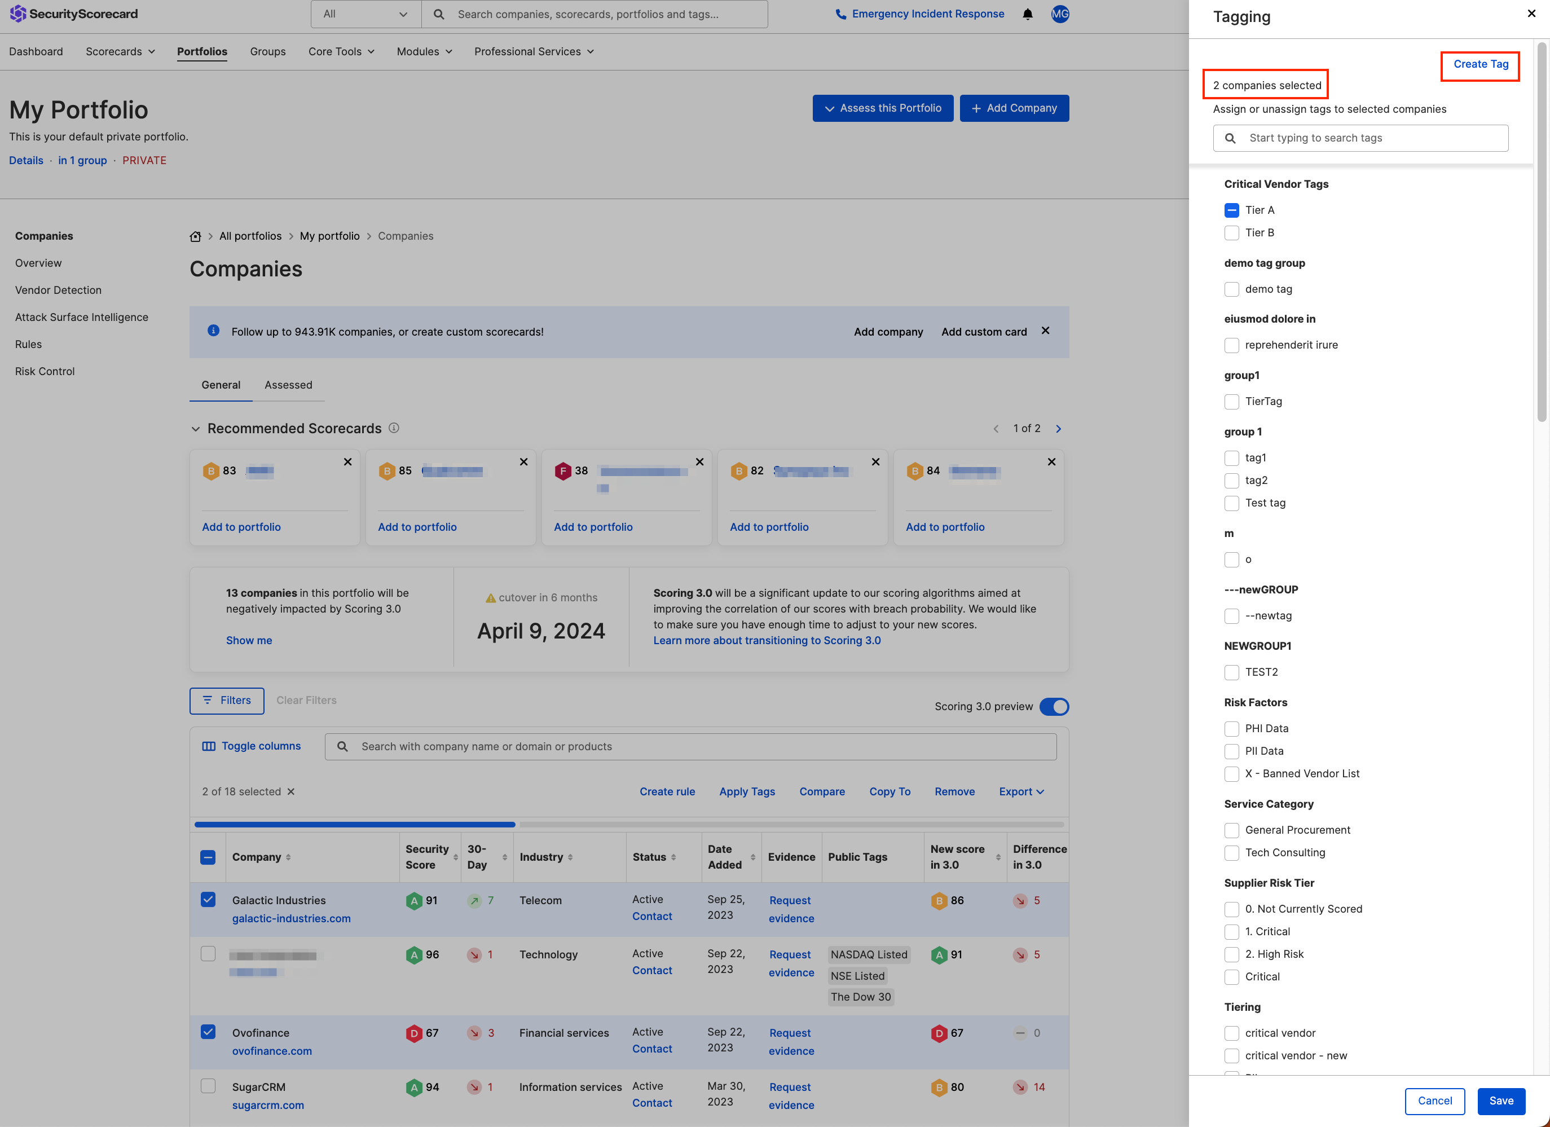Image resolution: width=1550 pixels, height=1127 pixels.
Task: Click the breadcrumb home icon
Action: pos(196,236)
